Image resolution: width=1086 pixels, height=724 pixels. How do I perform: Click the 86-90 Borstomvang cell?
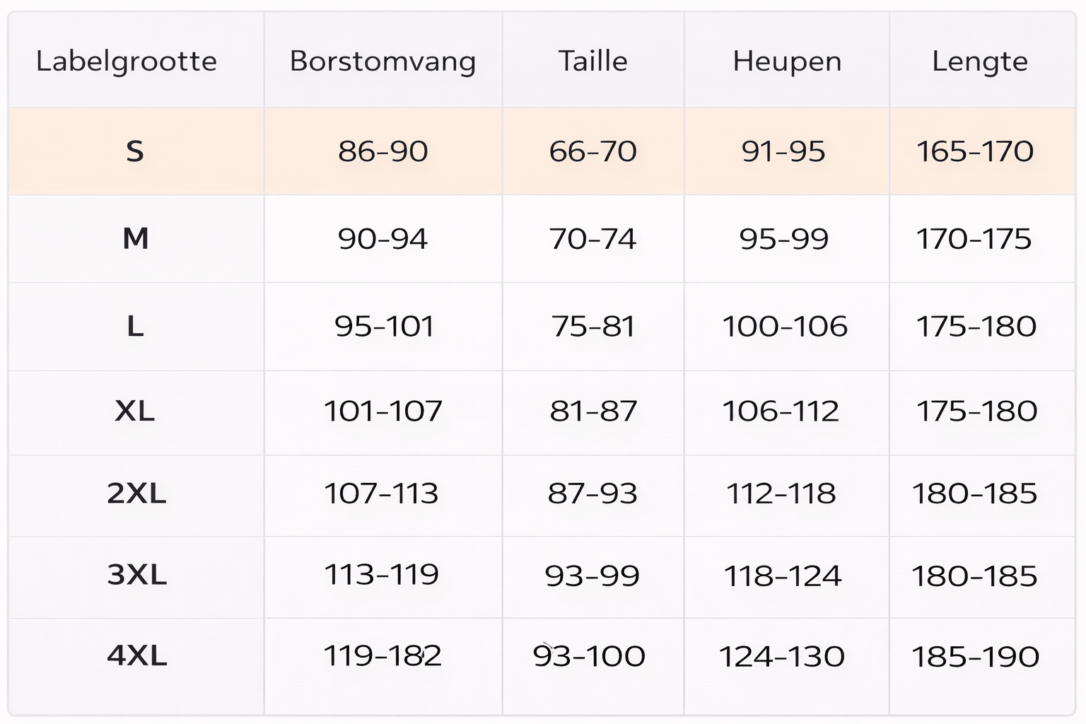click(383, 151)
